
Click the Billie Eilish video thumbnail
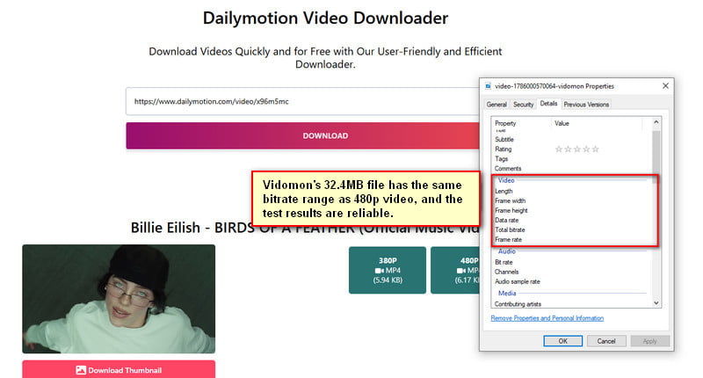coord(119,299)
